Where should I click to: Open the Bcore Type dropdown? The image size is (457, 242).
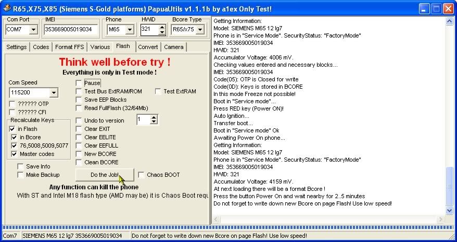point(200,30)
